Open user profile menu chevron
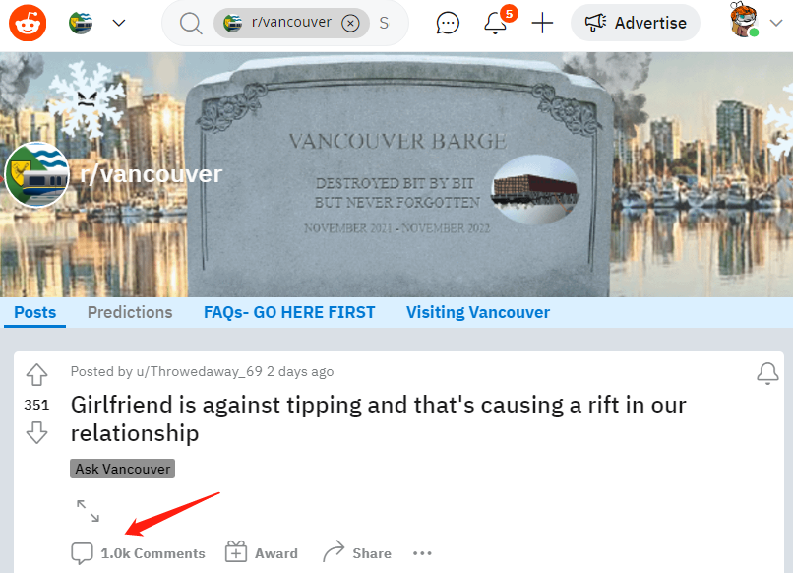This screenshot has height=573, width=793. point(776,23)
